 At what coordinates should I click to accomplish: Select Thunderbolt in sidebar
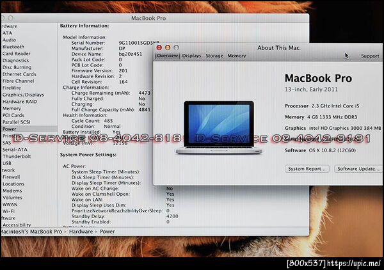pyautogui.click(x=17, y=156)
